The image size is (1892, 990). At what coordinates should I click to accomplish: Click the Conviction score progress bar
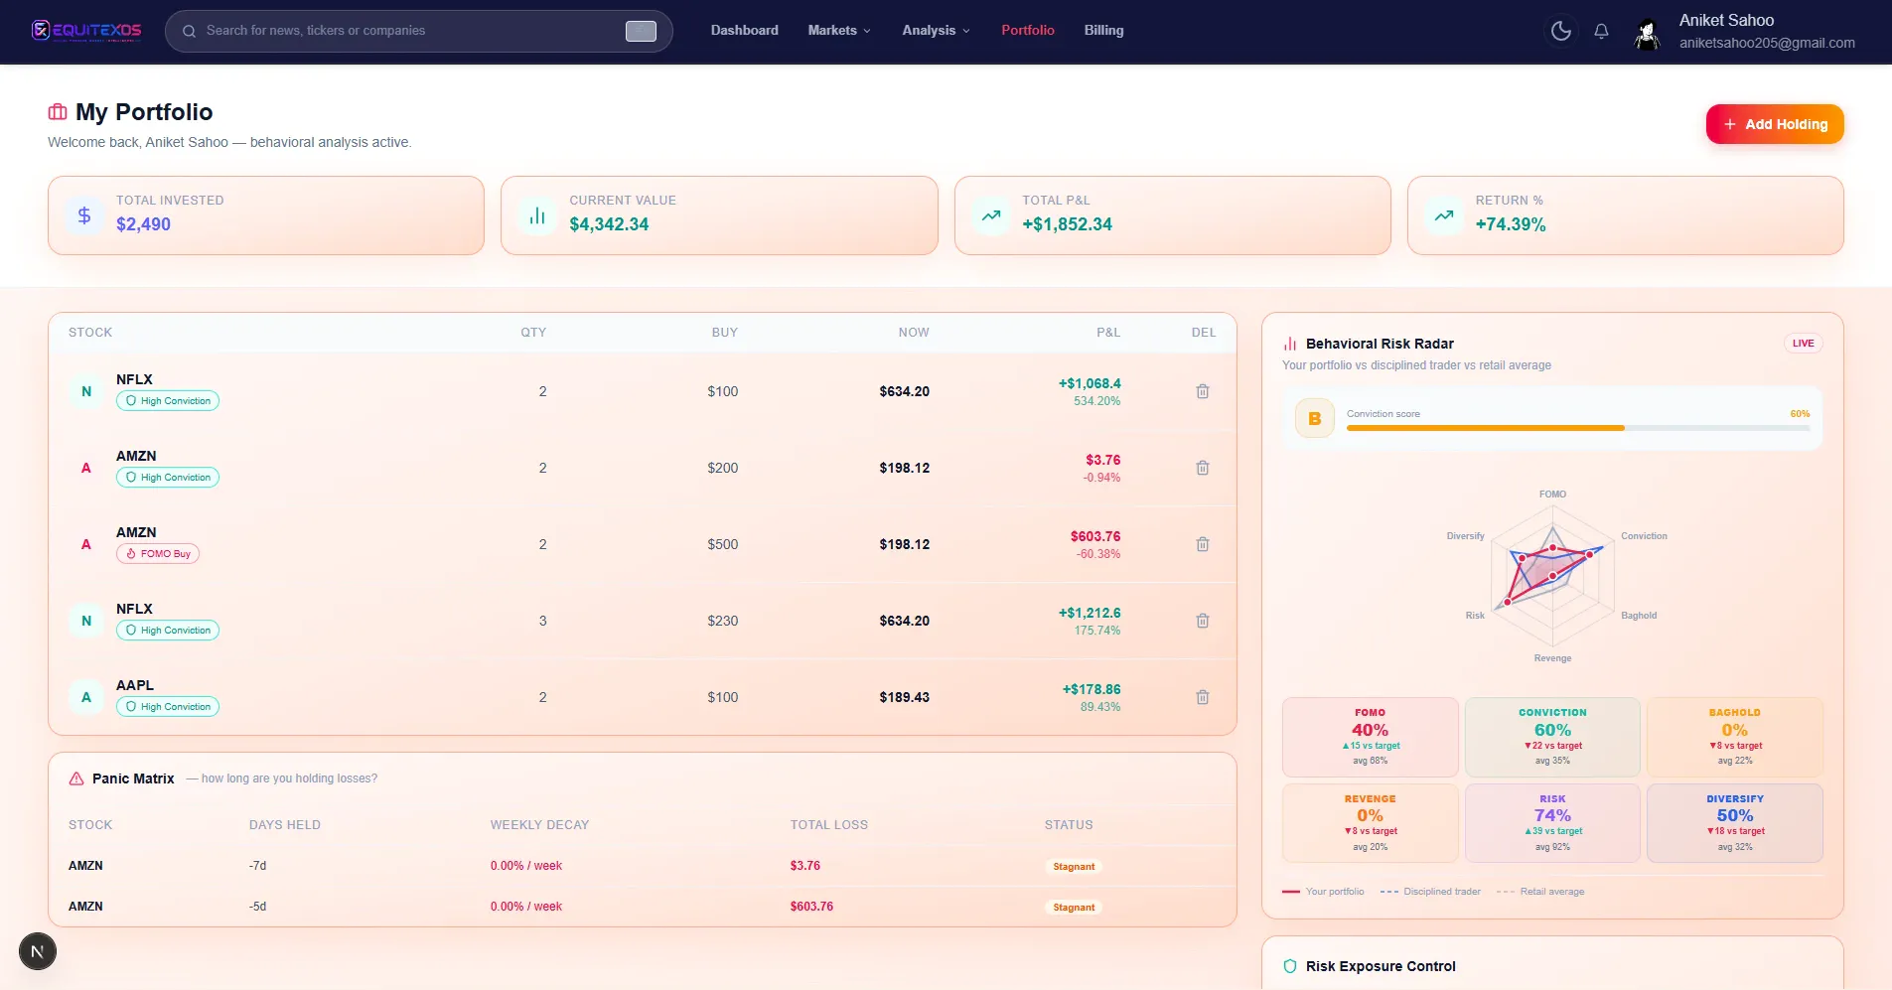coord(1578,428)
